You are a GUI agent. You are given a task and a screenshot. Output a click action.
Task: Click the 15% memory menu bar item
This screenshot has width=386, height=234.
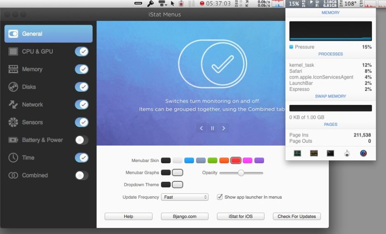click(294, 4)
